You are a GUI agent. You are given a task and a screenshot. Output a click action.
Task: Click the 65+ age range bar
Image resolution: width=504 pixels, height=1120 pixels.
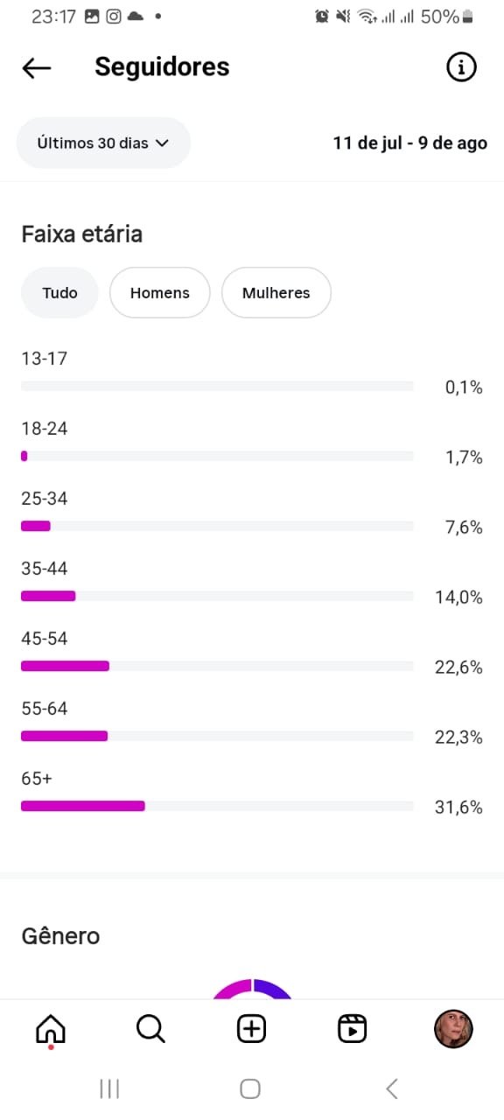coord(217,806)
